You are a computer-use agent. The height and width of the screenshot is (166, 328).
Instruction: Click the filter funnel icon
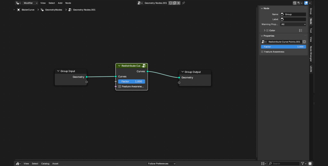click(303, 163)
